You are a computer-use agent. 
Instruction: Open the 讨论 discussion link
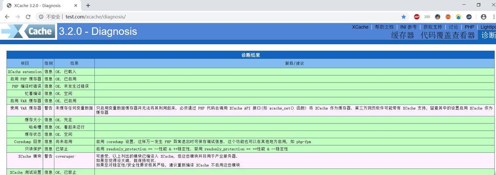tap(453, 27)
